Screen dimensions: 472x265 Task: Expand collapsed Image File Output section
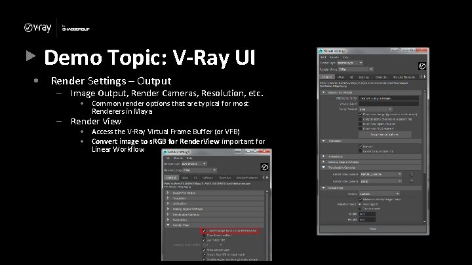pos(168,192)
